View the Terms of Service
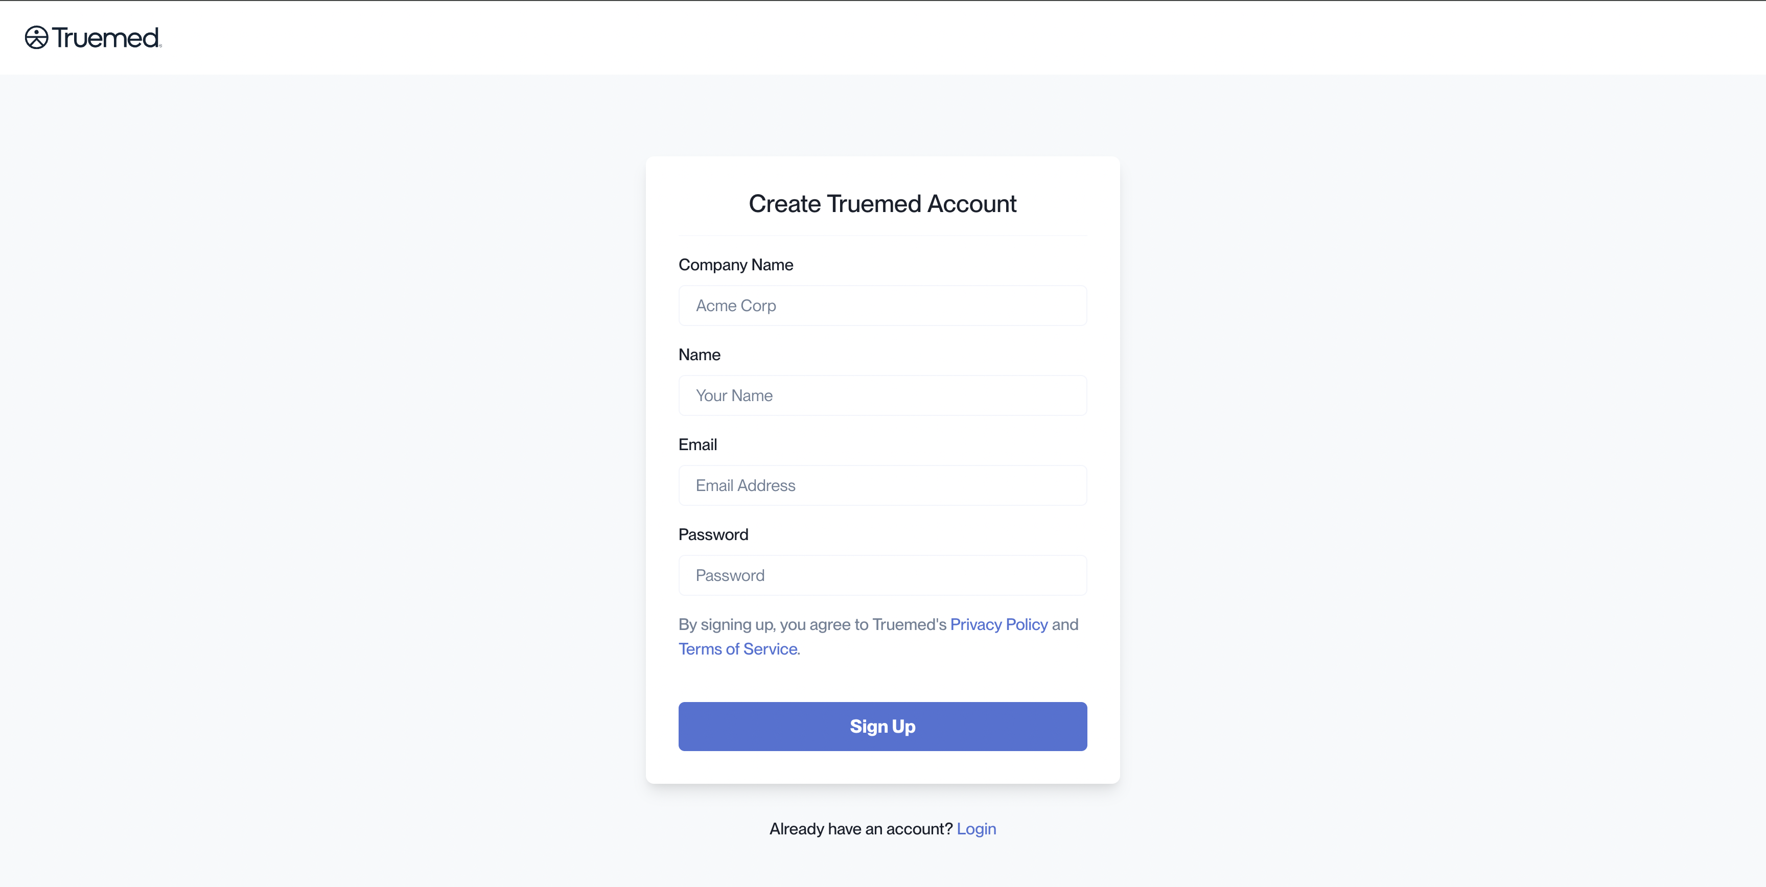The width and height of the screenshot is (1766, 887). [x=738, y=649]
